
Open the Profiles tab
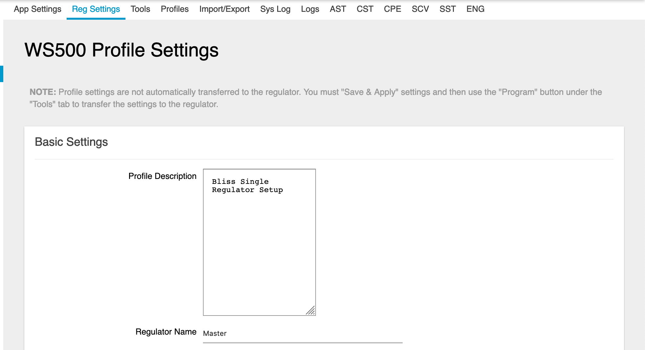click(174, 9)
